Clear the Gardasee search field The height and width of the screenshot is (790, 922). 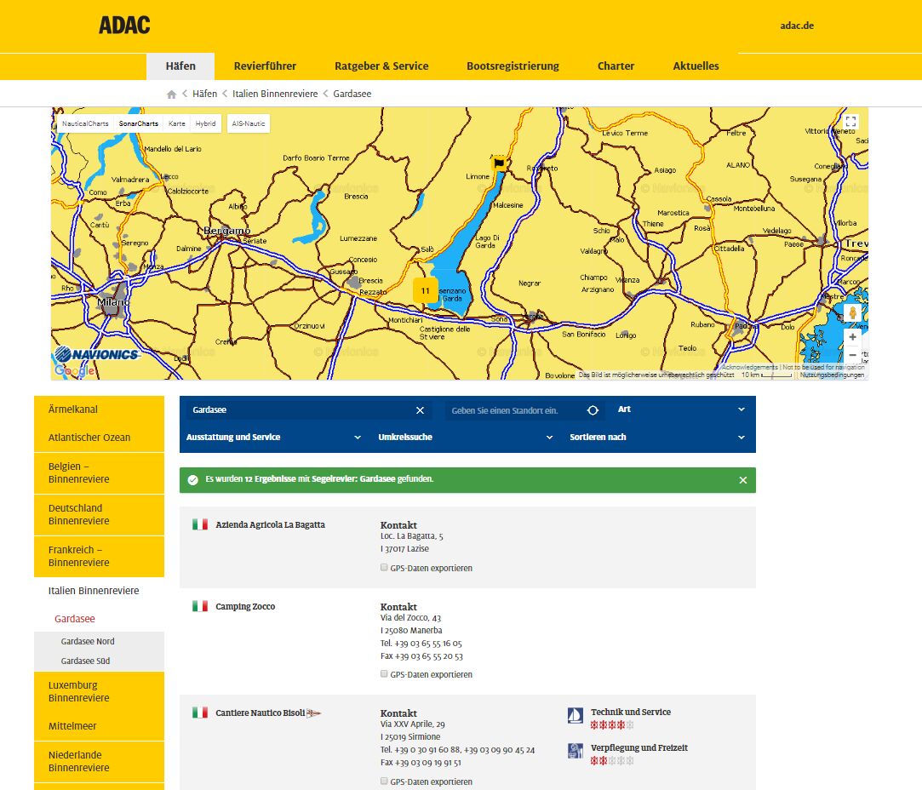(x=420, y=410)
